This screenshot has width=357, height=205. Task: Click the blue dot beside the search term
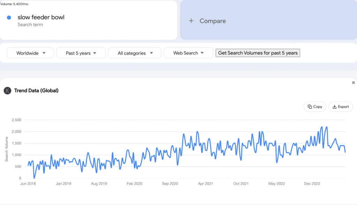click(x=9, y=17)
